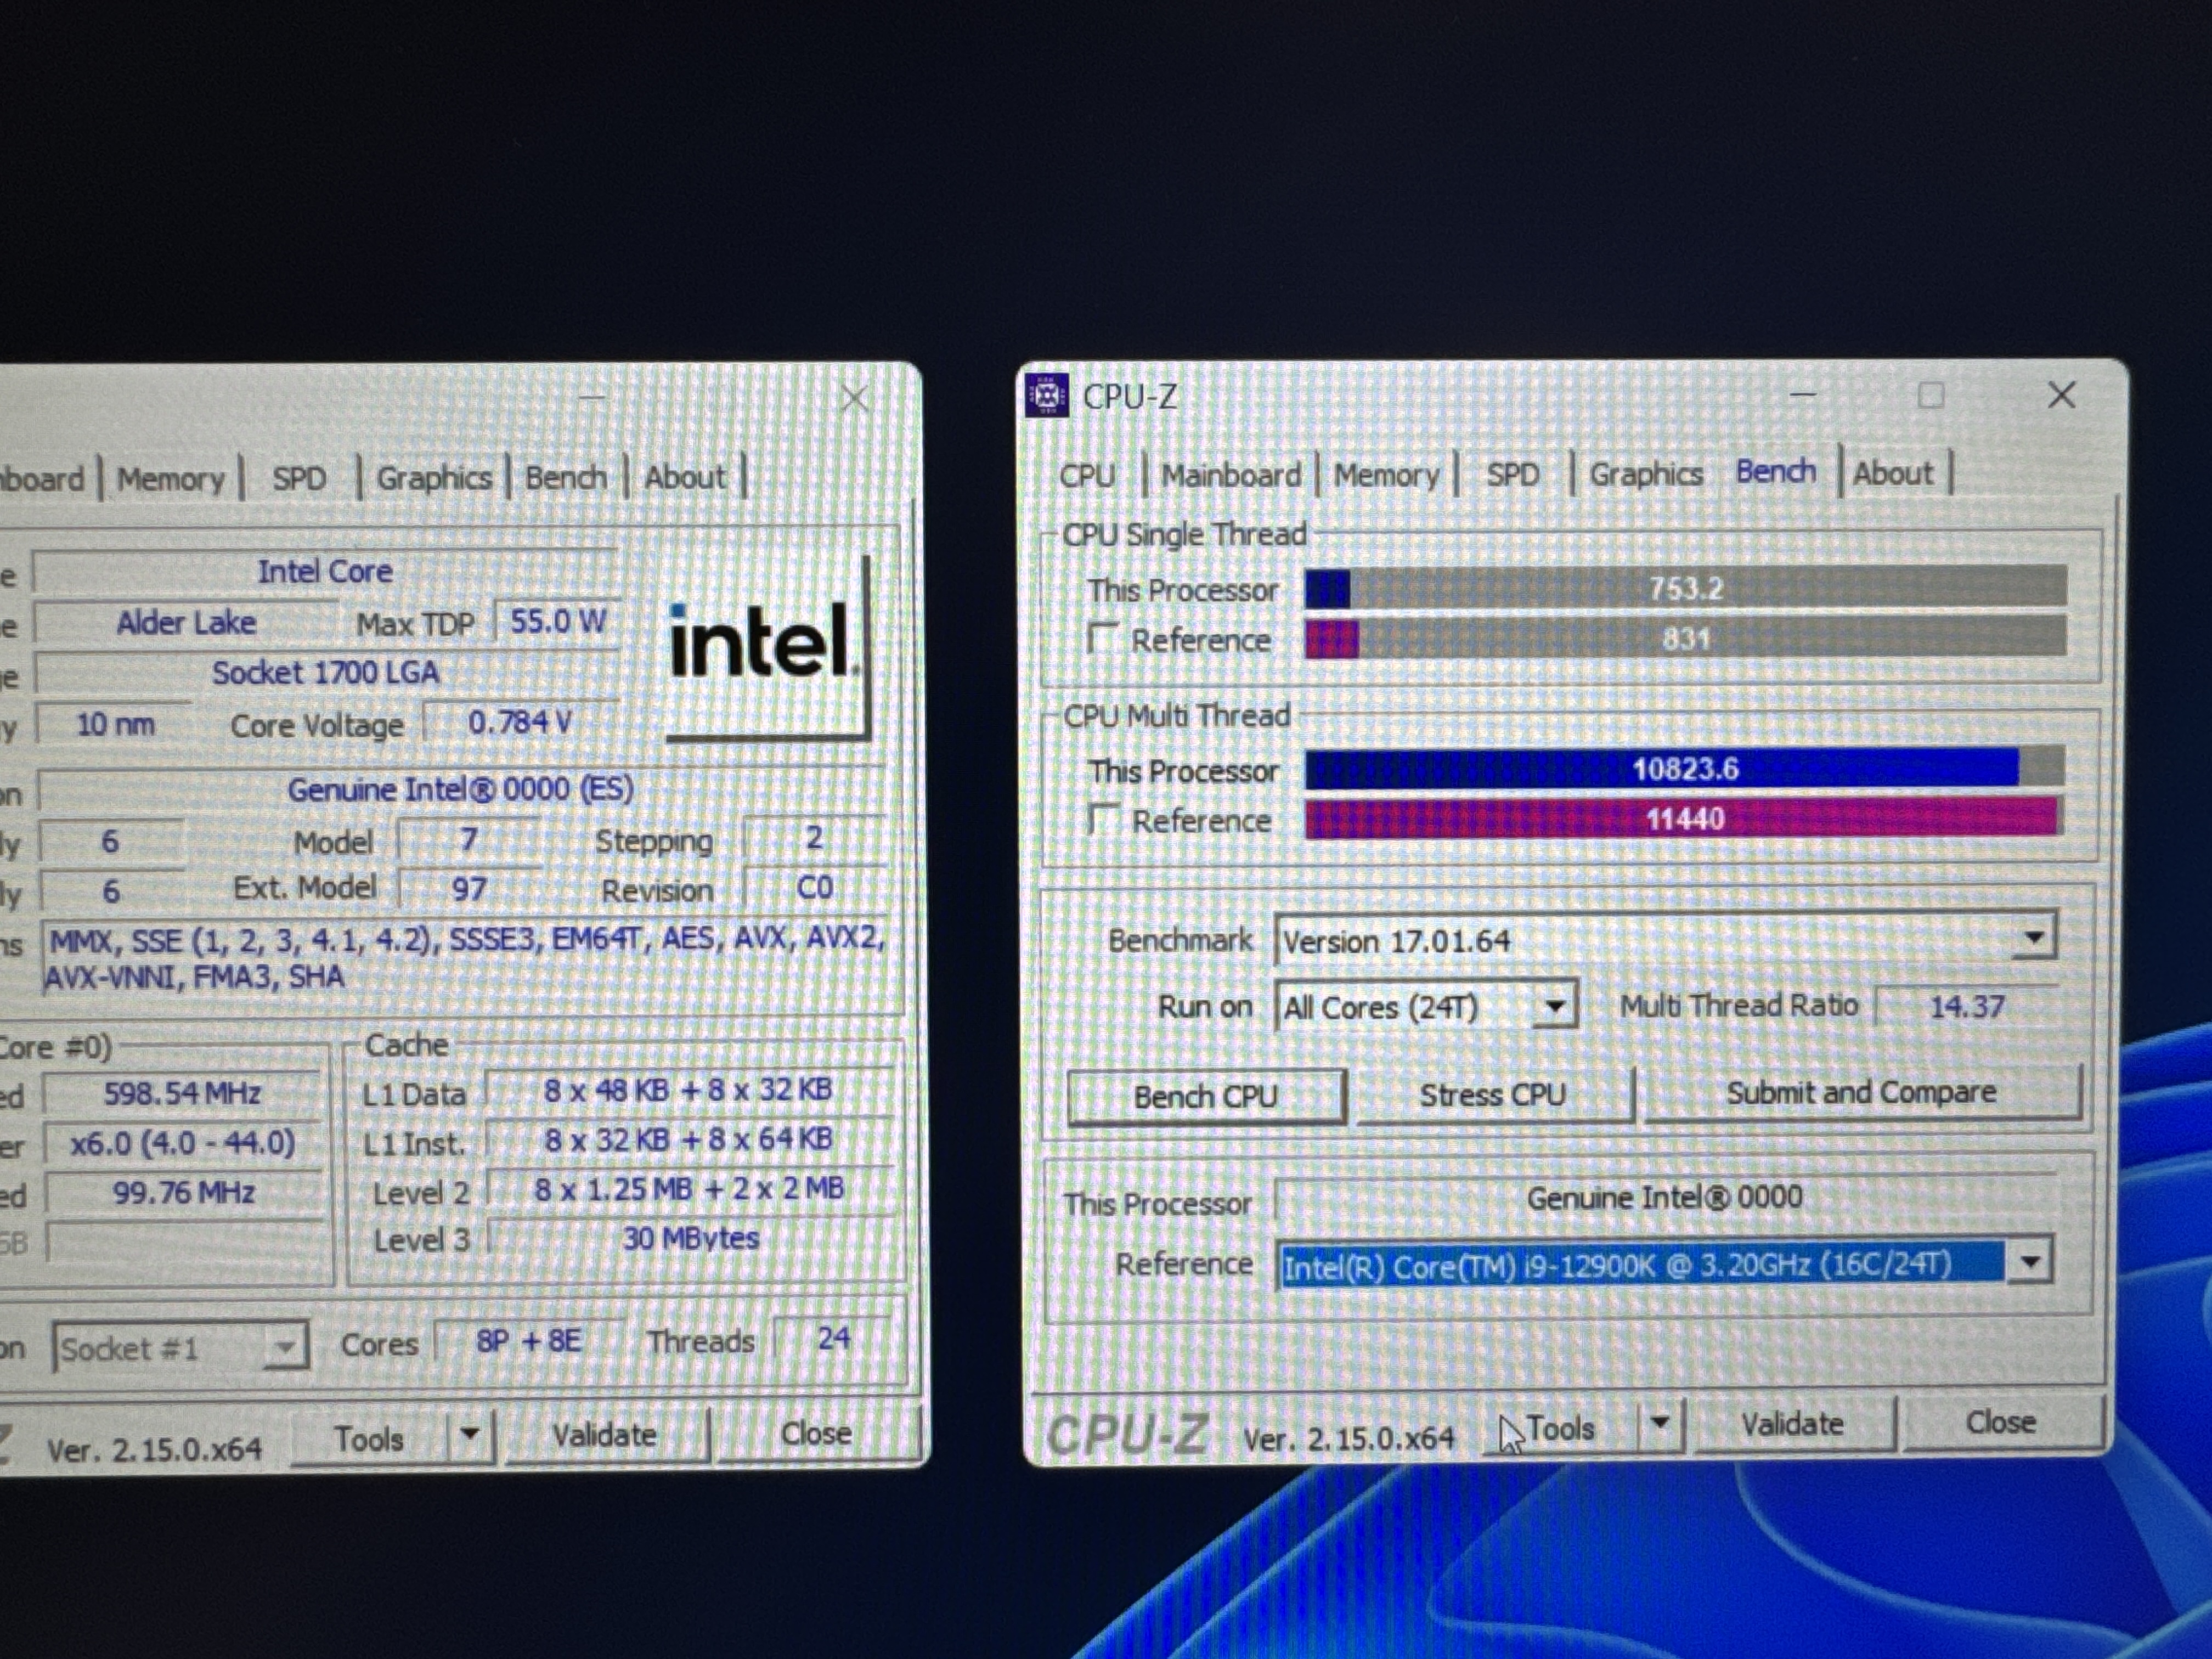2212x1659 pixels.
Task: Minimize the CPU-Z Bench window
Action: 1803,395
